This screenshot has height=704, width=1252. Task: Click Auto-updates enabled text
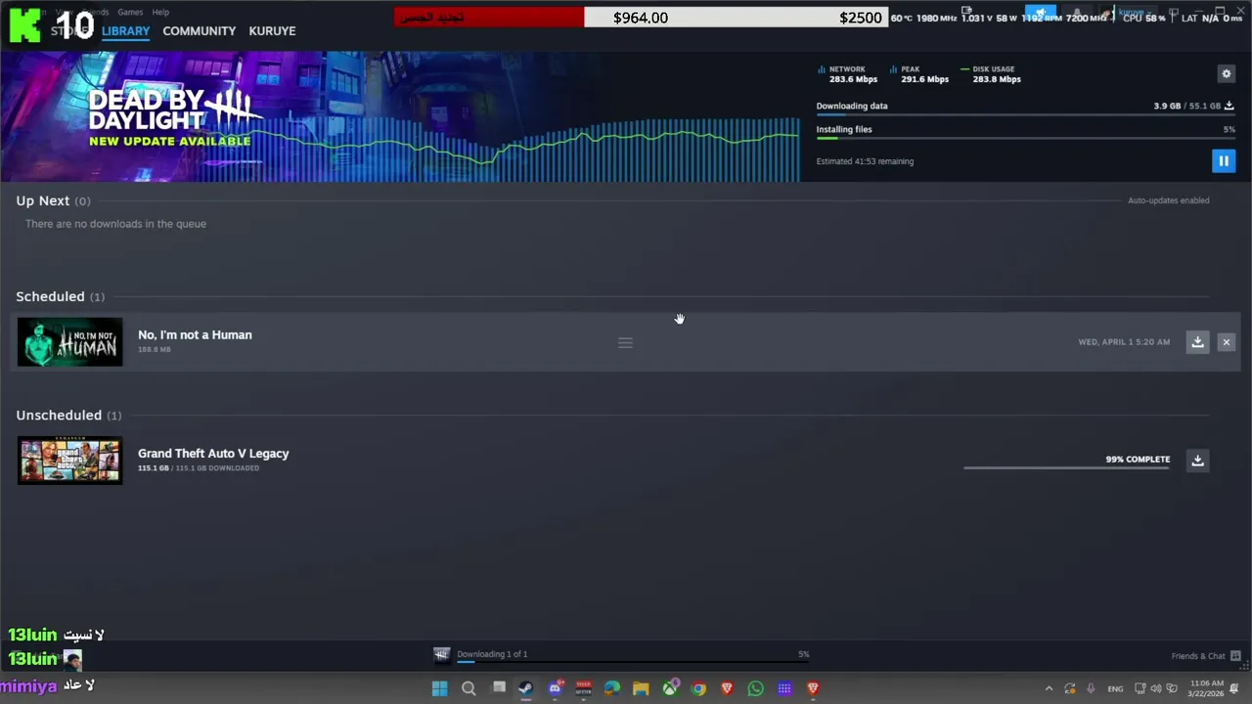click(x=1168, y=200)
